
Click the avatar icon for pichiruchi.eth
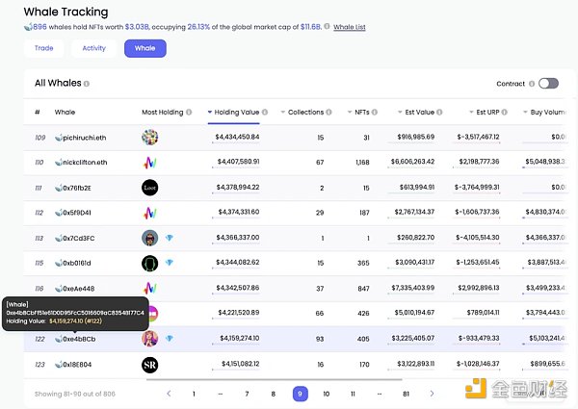point(149,138)
